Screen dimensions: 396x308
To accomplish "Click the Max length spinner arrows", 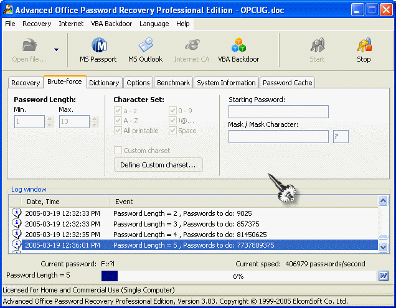I will coord(95,121).
